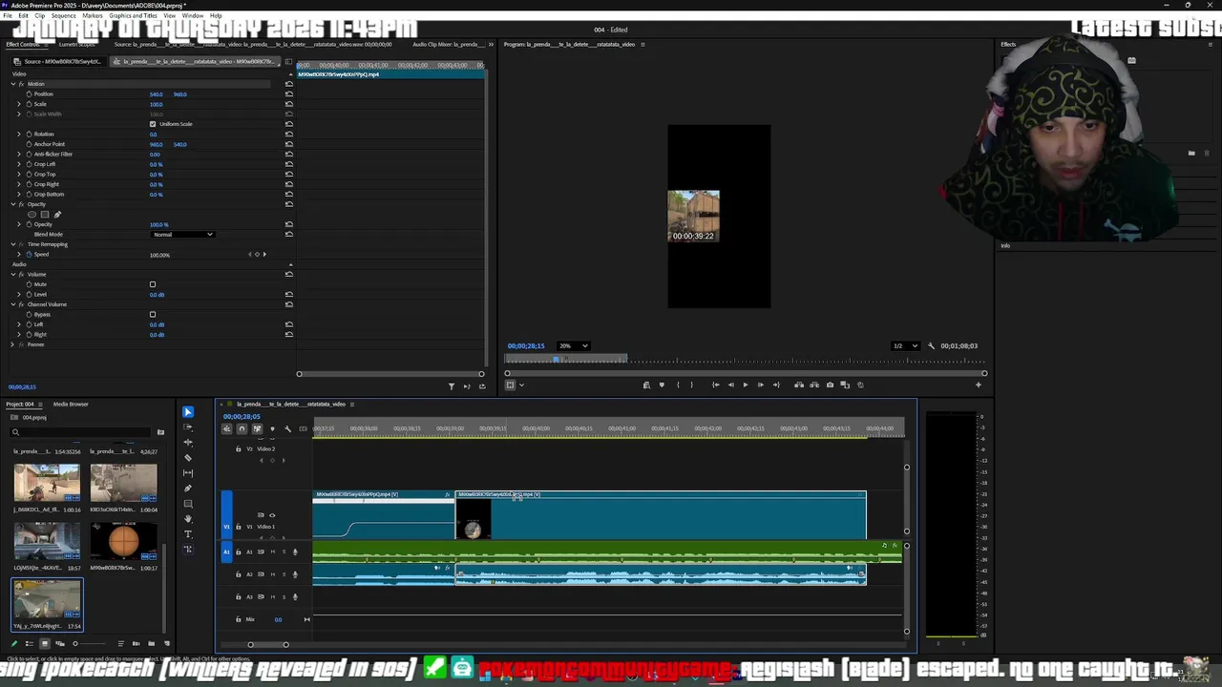Switch Project panel to list view
The width and height of the screenshot is (1222, 687).
(29, 643)
